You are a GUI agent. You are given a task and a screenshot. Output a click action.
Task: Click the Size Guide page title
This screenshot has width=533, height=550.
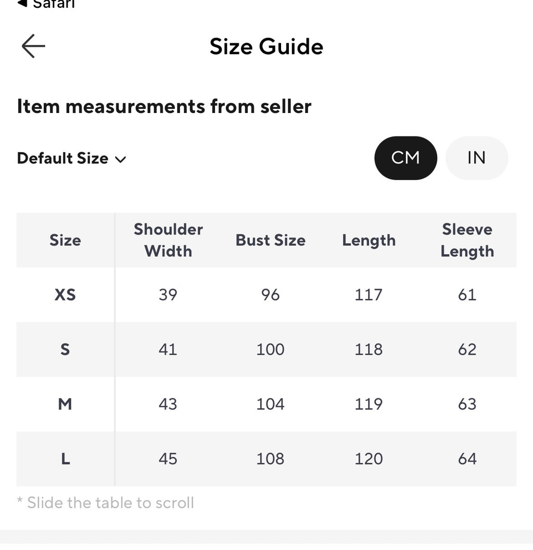click(x=266, y=46)
